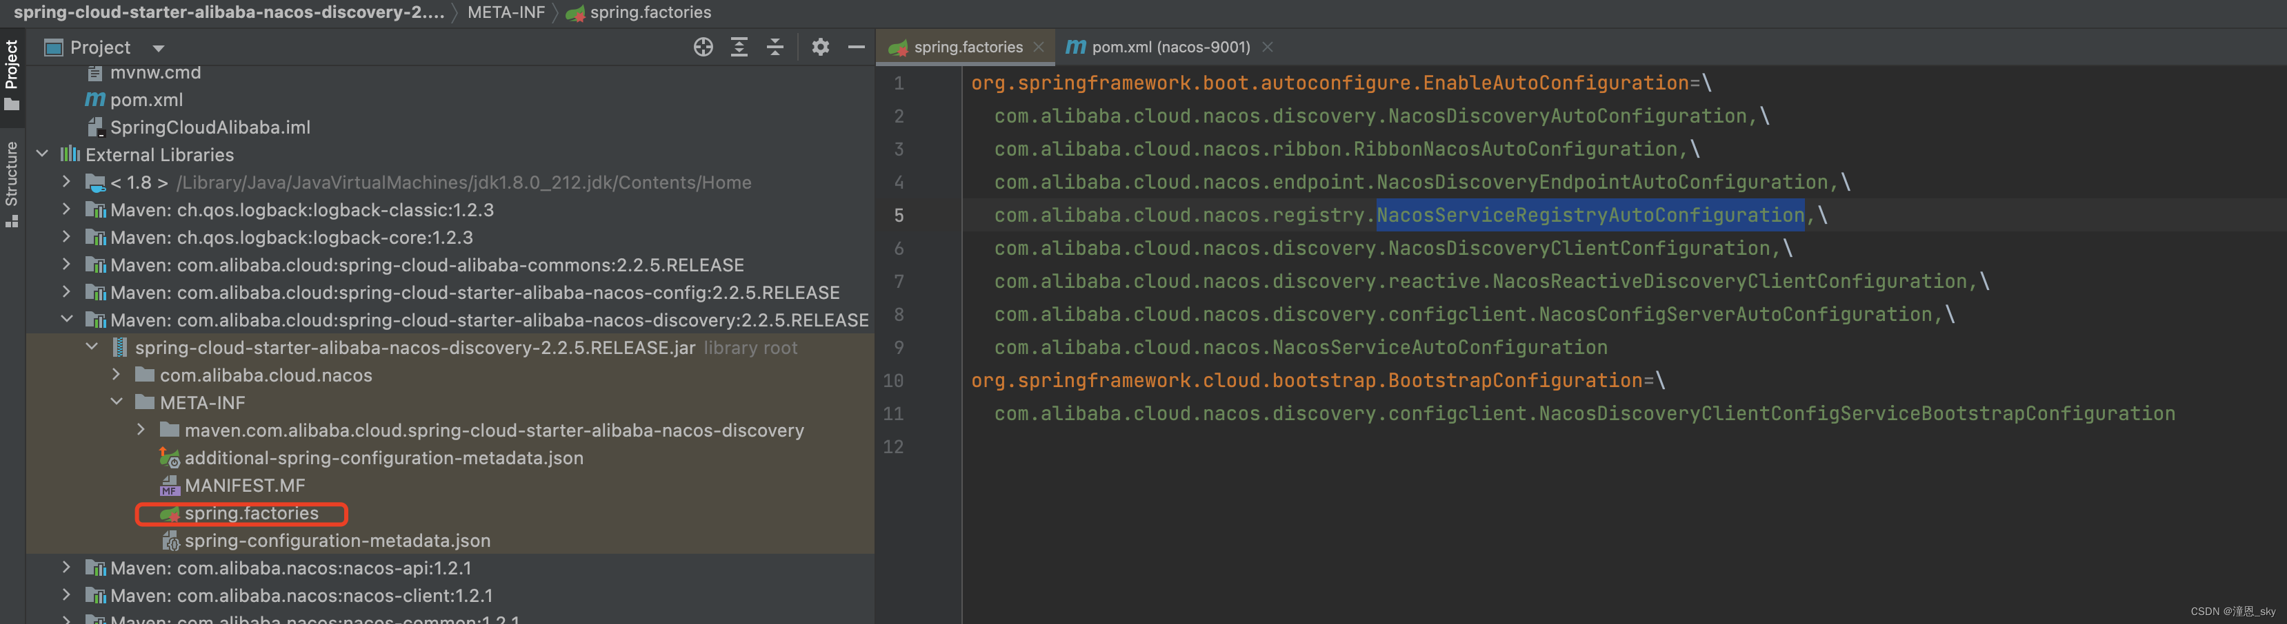Click the spring.factories leaf icon in tree

pos(170,513)
